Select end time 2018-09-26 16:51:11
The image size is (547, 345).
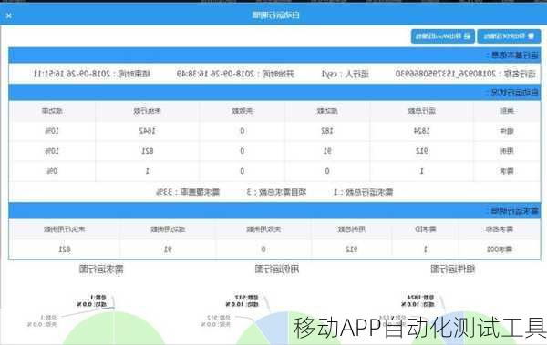pos(72,74)
